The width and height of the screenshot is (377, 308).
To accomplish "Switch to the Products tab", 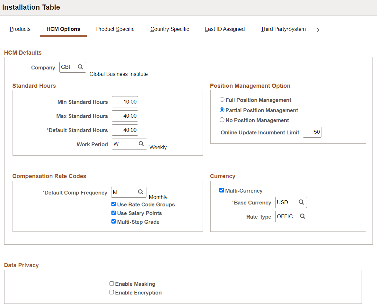I will (20, 29).
